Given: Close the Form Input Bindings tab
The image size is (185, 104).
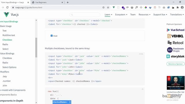Looking at the screenshot, I should 28,2.
